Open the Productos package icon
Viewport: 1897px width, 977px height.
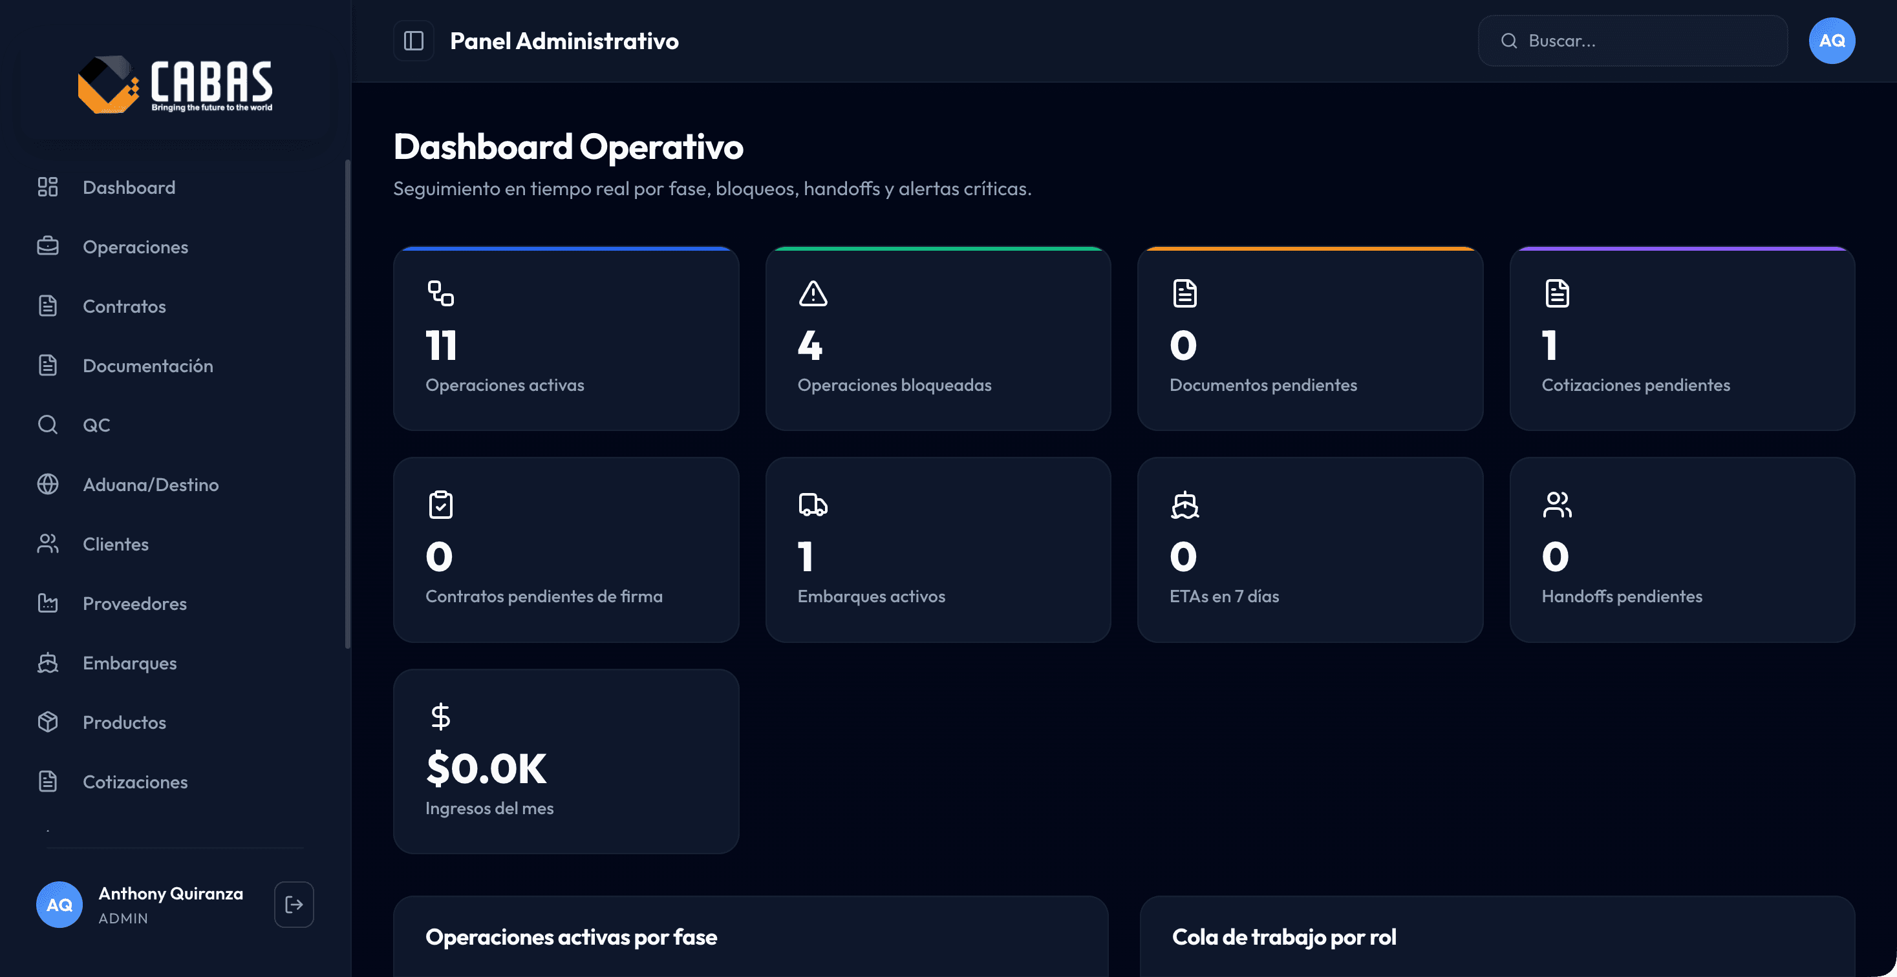point(48,722)
